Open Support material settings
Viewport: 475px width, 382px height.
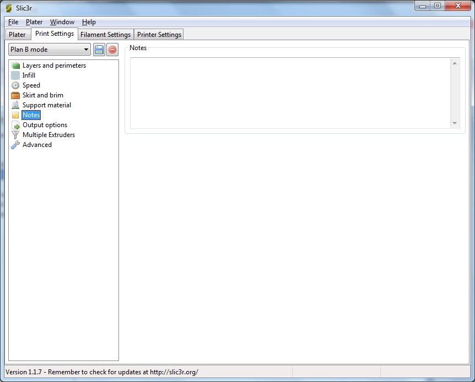(47, 105)
